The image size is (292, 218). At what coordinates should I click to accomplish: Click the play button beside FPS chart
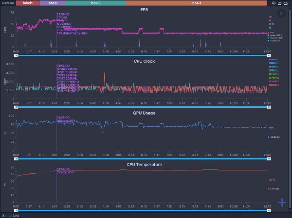coord(281,14)
